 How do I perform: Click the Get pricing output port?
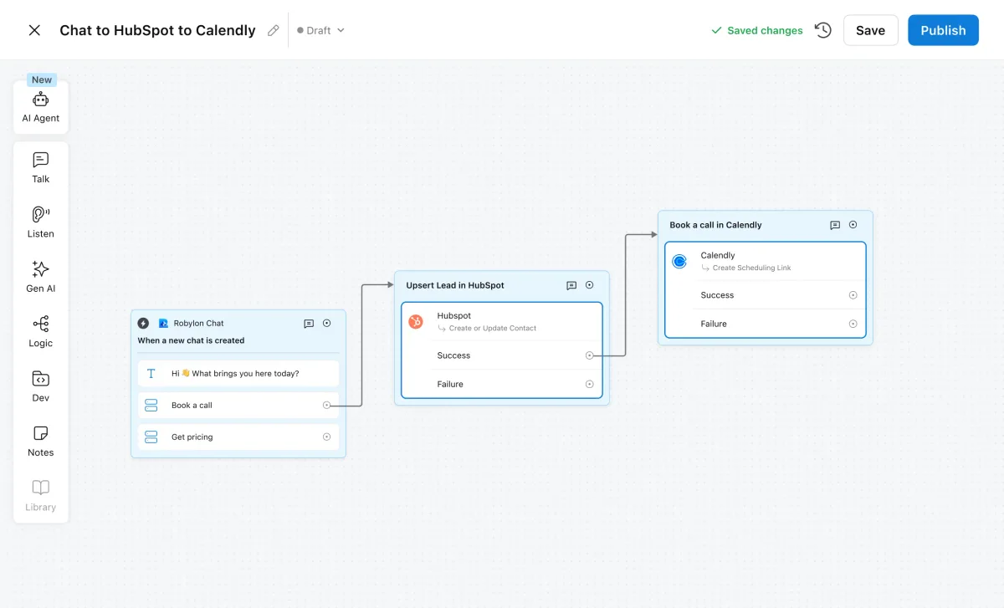tap(326, 437)
